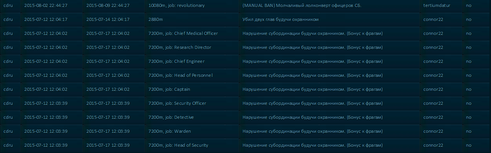Click 'no' in the Head of Security row

tap(469, 145)
